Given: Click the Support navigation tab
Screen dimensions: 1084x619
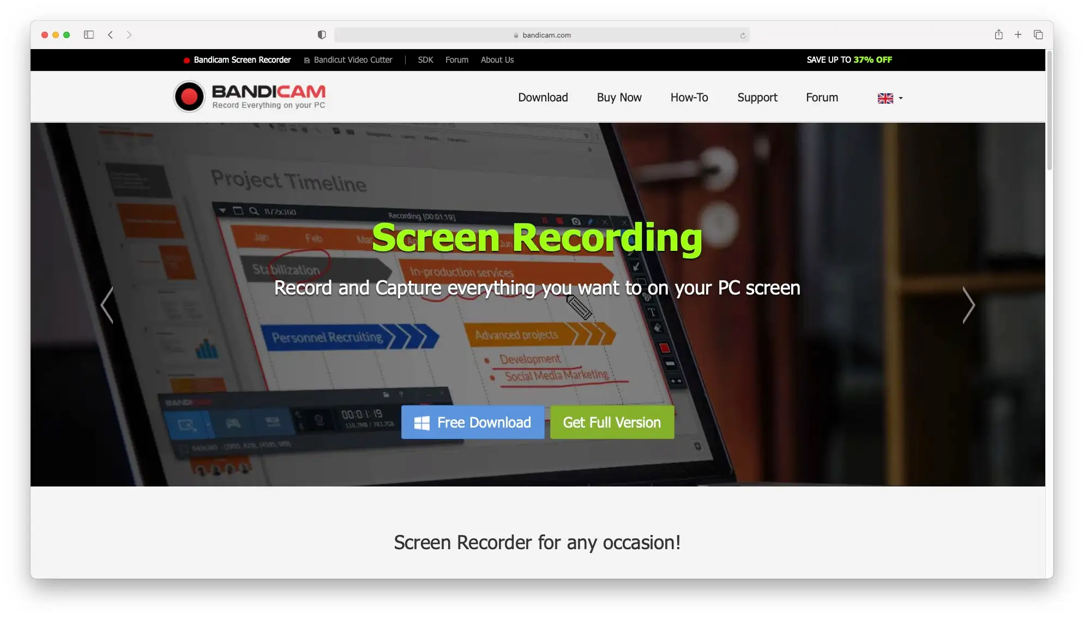Looking at the screenshot, I should click(x=757, y=97).
